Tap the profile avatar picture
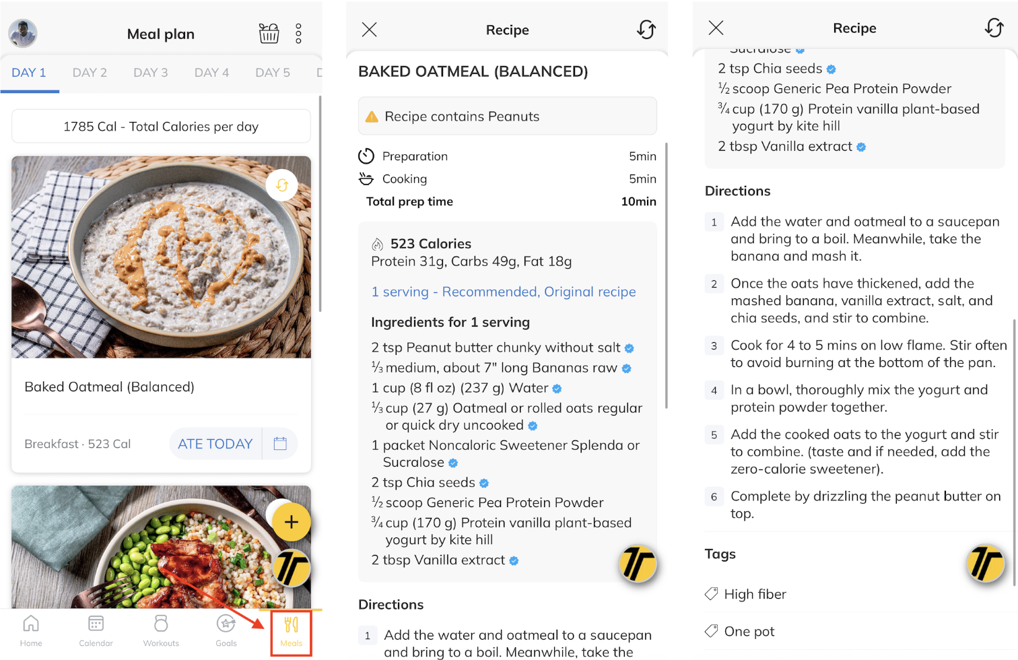 (23, 33)
